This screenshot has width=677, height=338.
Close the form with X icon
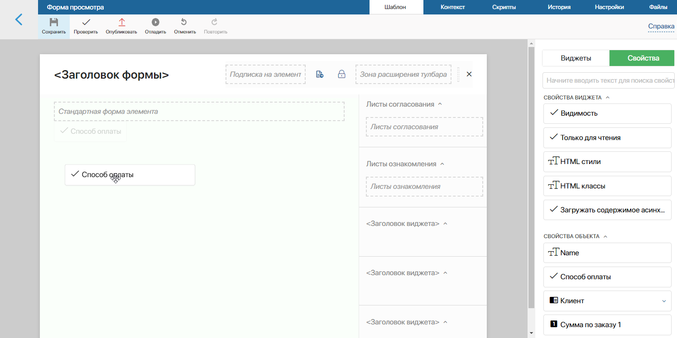[469, 74]
